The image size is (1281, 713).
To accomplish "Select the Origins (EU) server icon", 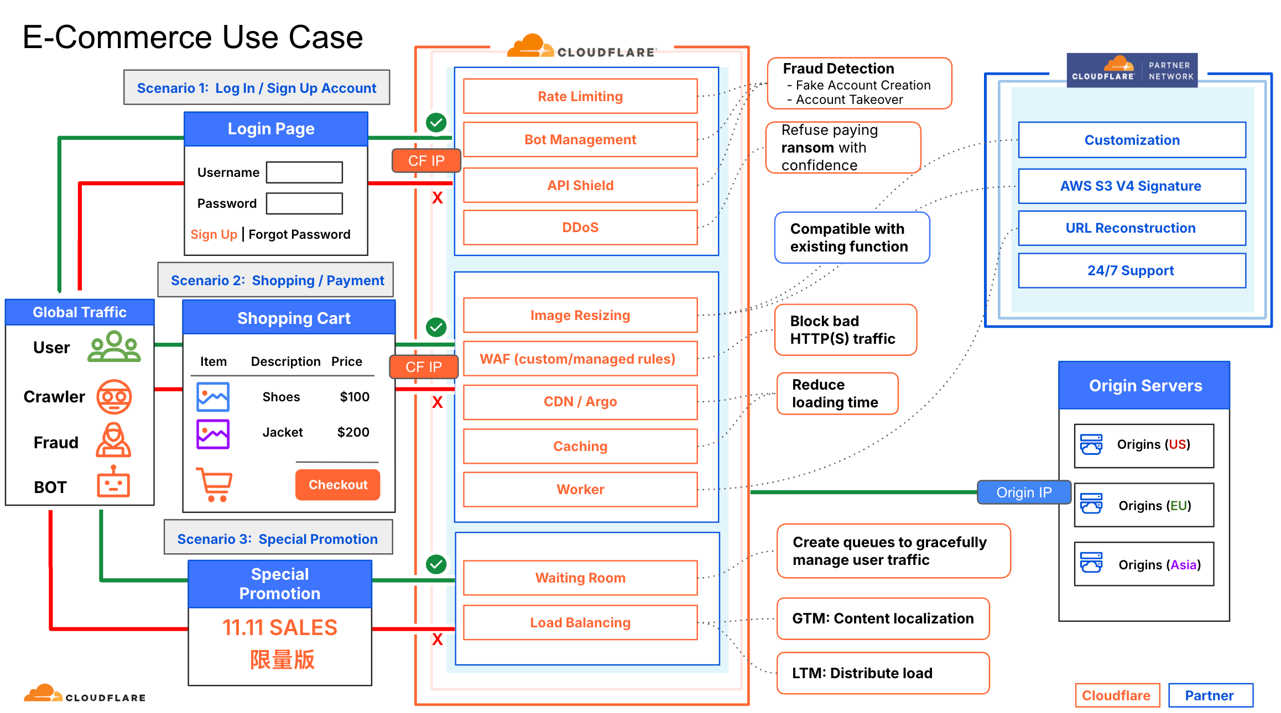I will pos(1091,504).
